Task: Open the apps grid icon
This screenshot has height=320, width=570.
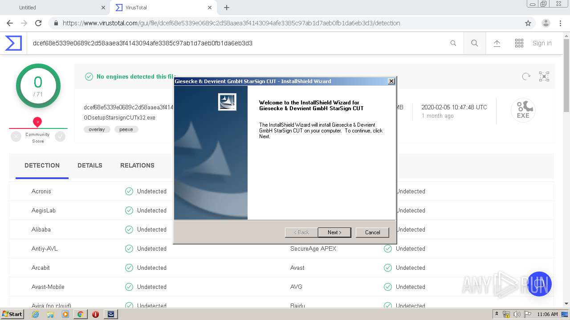Action: point(519,43)
